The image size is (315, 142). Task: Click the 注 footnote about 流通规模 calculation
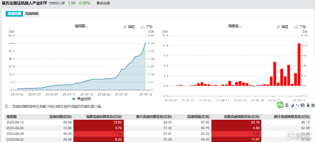pos(53,106)
